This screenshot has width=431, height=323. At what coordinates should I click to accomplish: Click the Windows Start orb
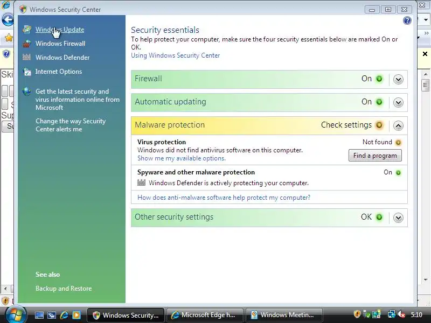[16, 314]
